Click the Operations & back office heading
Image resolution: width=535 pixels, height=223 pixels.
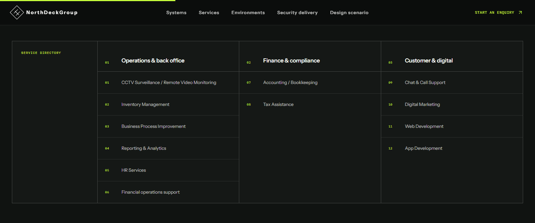point(153,61)
